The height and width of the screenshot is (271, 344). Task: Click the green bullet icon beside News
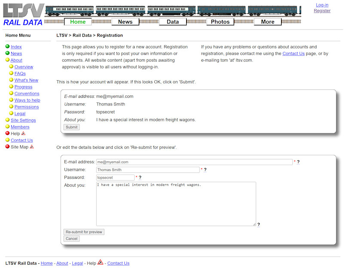coord(7,53)
